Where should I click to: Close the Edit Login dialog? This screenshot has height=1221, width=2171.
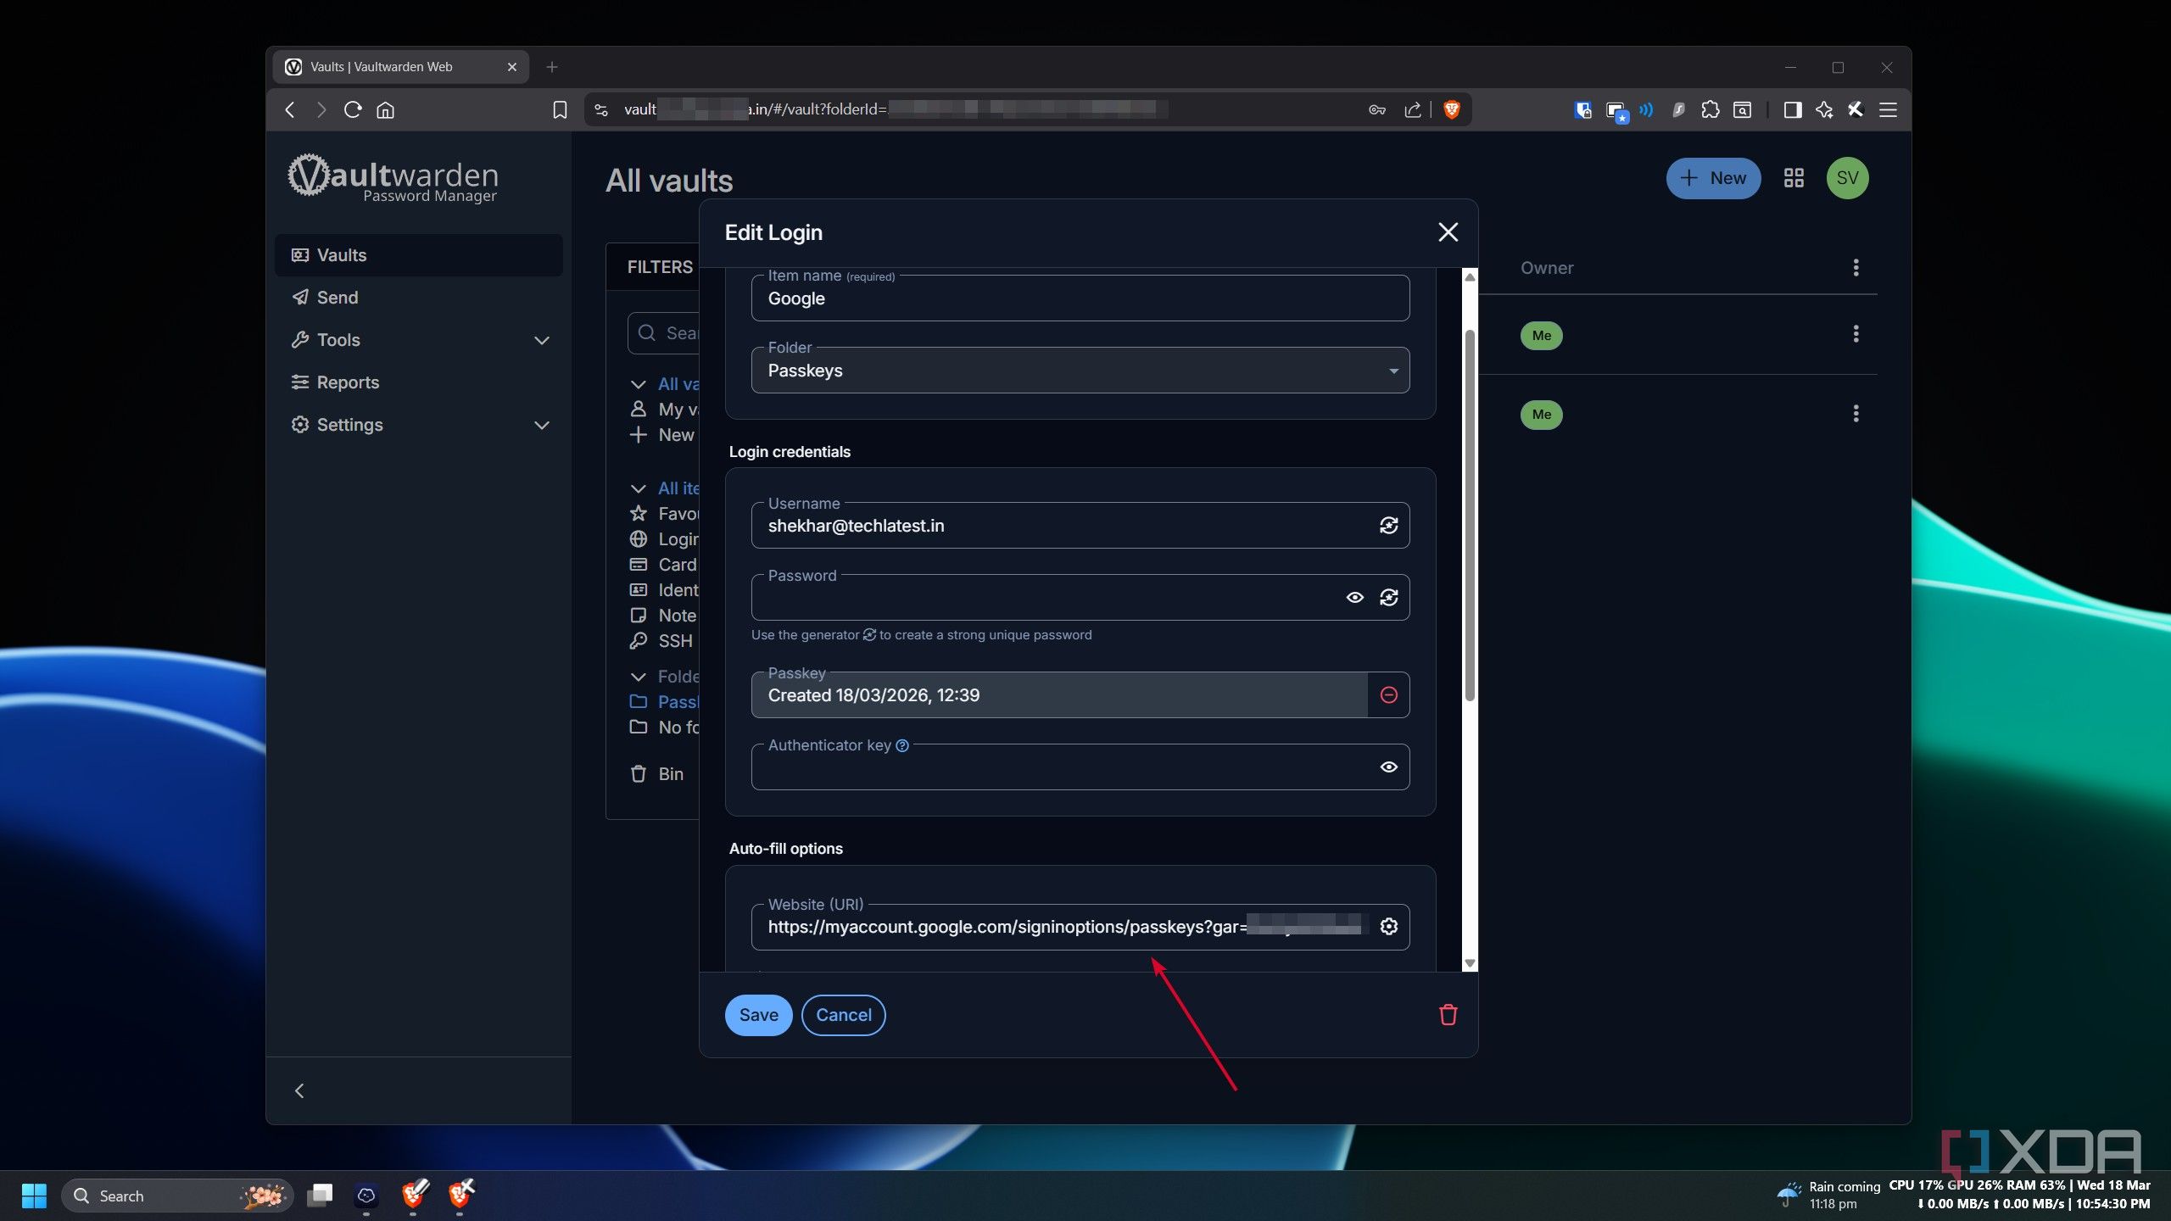click(x=1448, y=232)
